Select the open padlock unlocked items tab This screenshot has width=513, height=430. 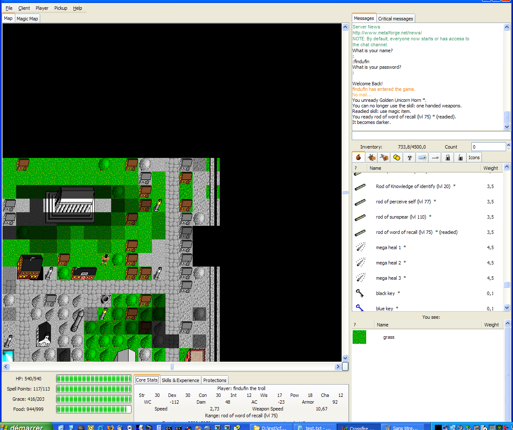pos(460,157)
